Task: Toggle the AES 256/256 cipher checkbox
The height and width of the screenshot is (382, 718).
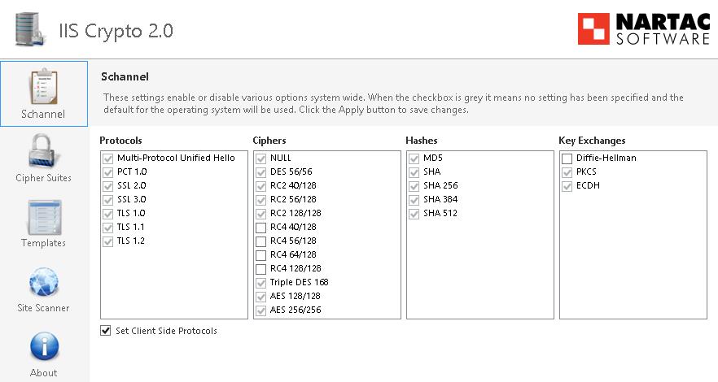Action: coord(260,310)
